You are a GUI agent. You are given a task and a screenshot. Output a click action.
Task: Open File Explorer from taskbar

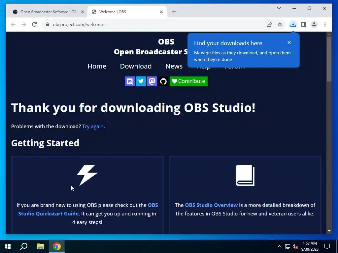point(40,246)
